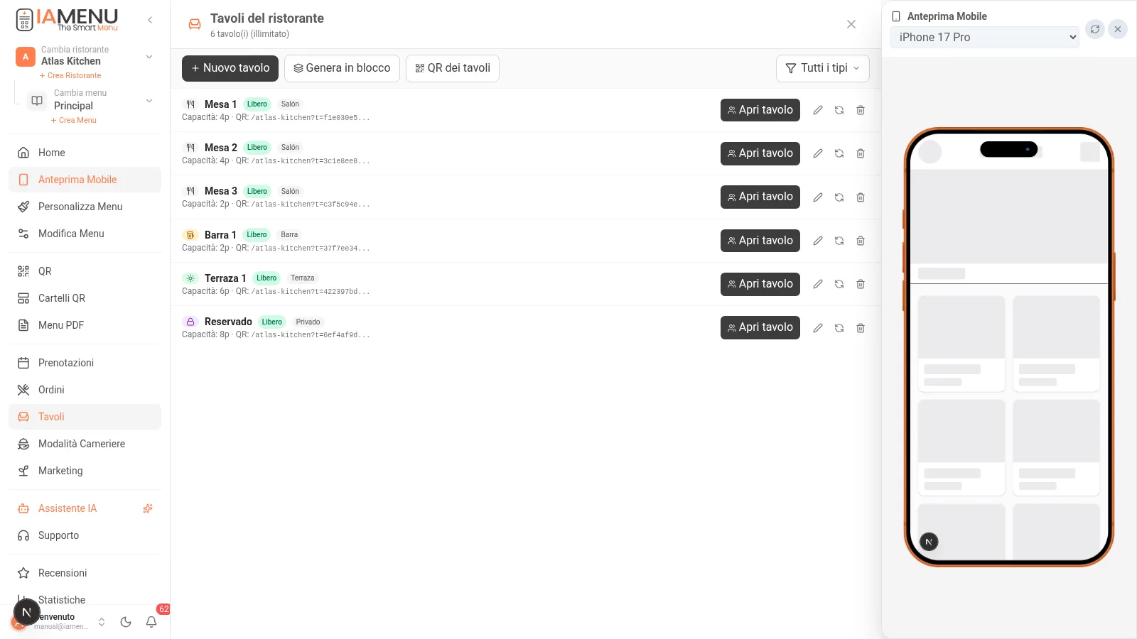The width and height of the screenshot is (1137, 639).
Task: Edit Reservado table with pencil icon
Action: (818, 328)
